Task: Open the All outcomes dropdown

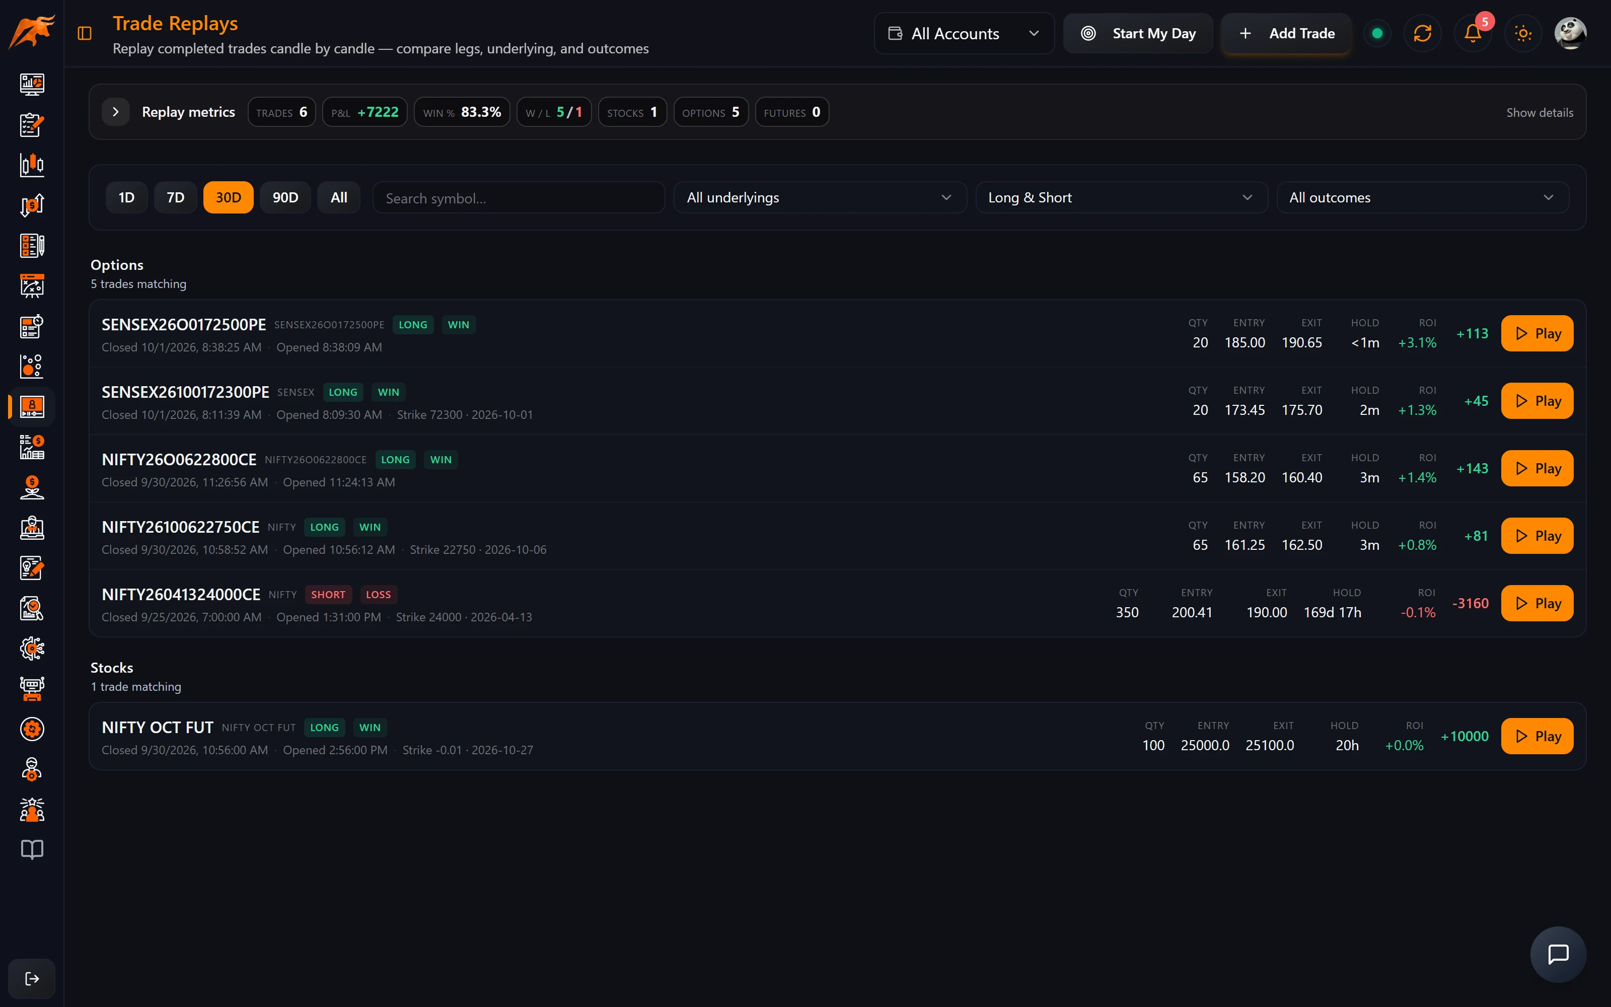Action: (x=1423, y=198)
